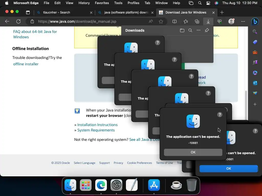Add a sidebar app with plus icon
262x196 pixels.
(x=255, y=104)
